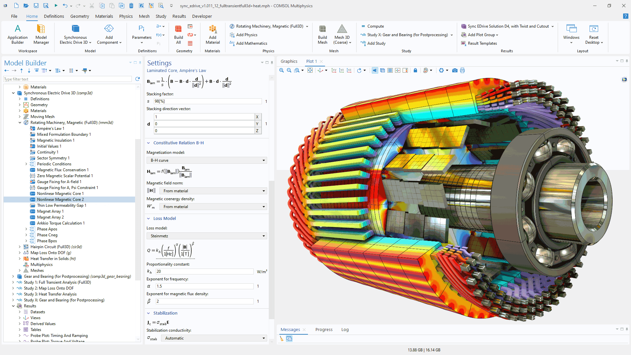
Task: Create a new model file
Action: (x=16, y=6)
